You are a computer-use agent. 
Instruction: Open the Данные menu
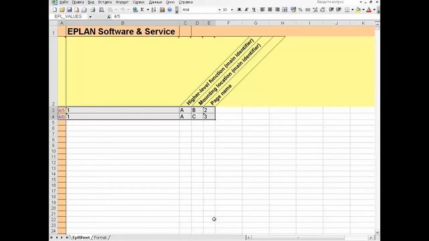[156, 2]
